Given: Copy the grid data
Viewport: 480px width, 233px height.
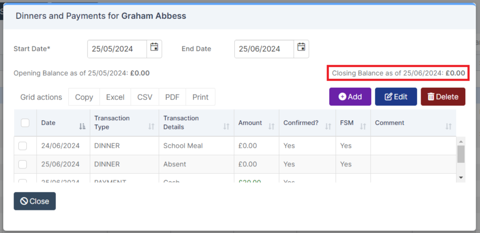Looking at the screenshot, I should click(x=84, y=97).
